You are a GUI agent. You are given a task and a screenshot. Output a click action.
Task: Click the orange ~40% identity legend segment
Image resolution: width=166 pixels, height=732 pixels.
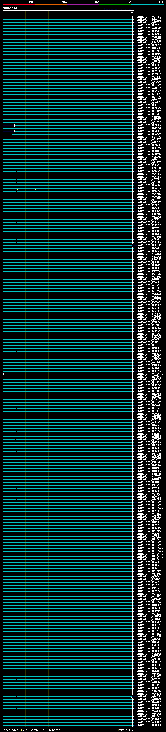click(x=51, y=5)
